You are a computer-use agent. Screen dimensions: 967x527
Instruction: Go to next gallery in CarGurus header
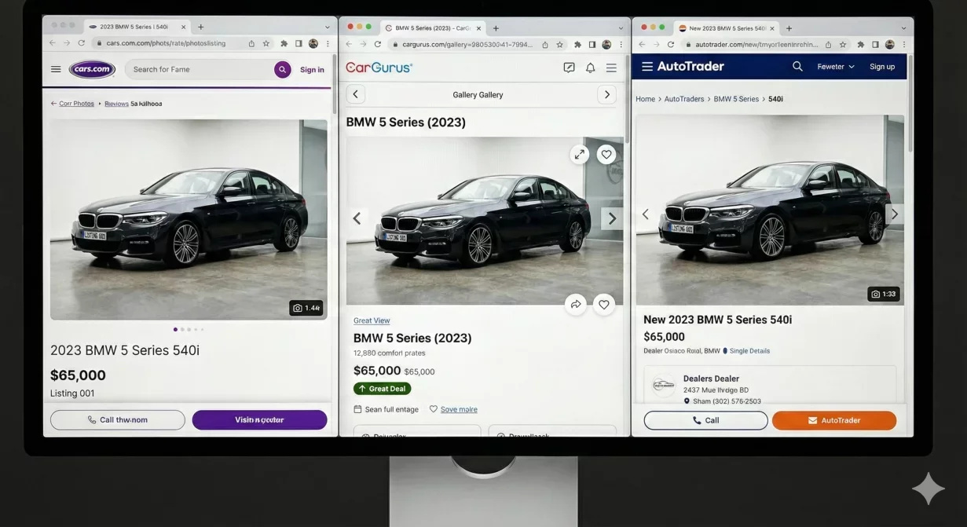coord(606,94)
